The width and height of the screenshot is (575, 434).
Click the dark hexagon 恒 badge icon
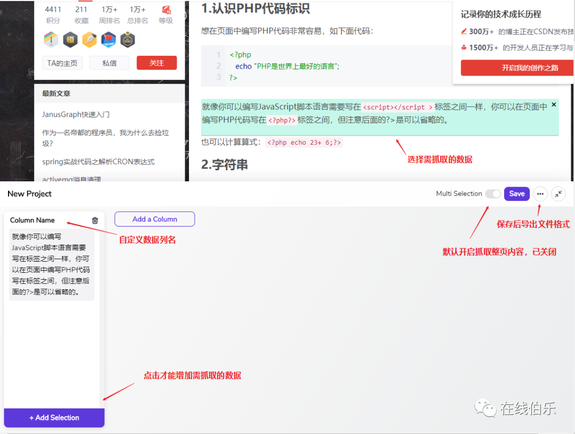[x=70, y=39]
